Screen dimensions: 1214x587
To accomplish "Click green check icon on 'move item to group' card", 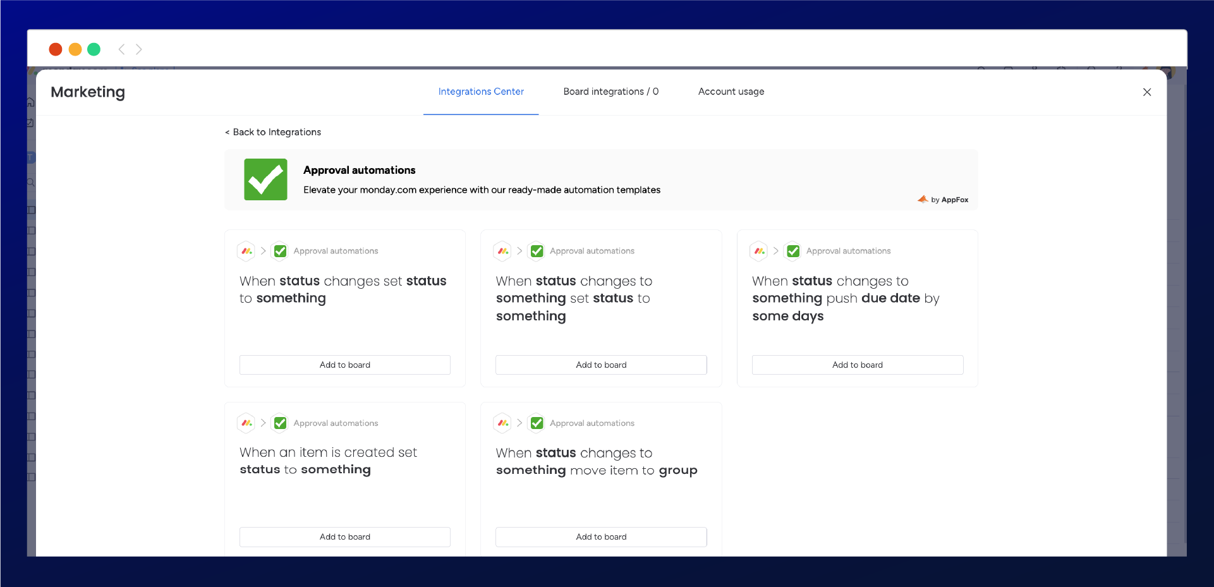I will click(537, 423).
